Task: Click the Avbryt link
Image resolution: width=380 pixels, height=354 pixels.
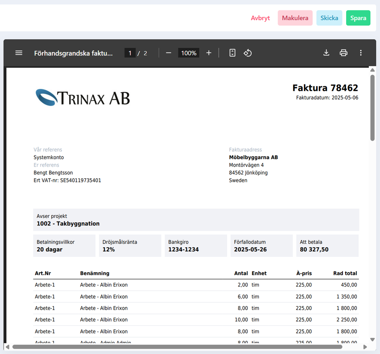Action: point(260,18)
